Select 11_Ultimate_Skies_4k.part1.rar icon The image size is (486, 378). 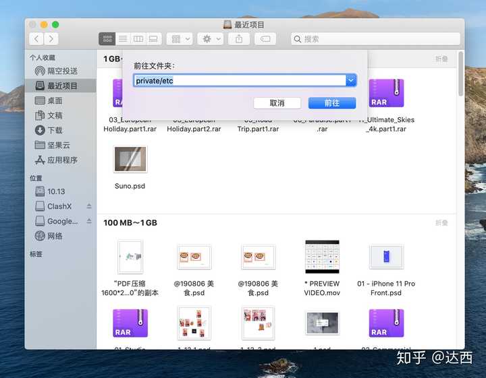tap(386, 93)
